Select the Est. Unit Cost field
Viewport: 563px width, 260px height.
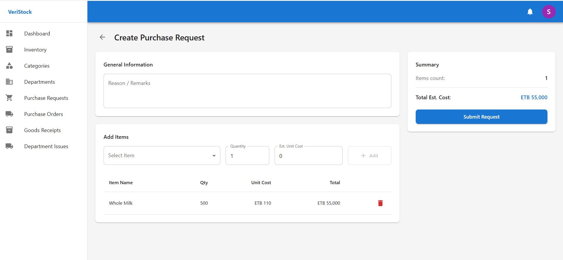[x=308, y=156]
